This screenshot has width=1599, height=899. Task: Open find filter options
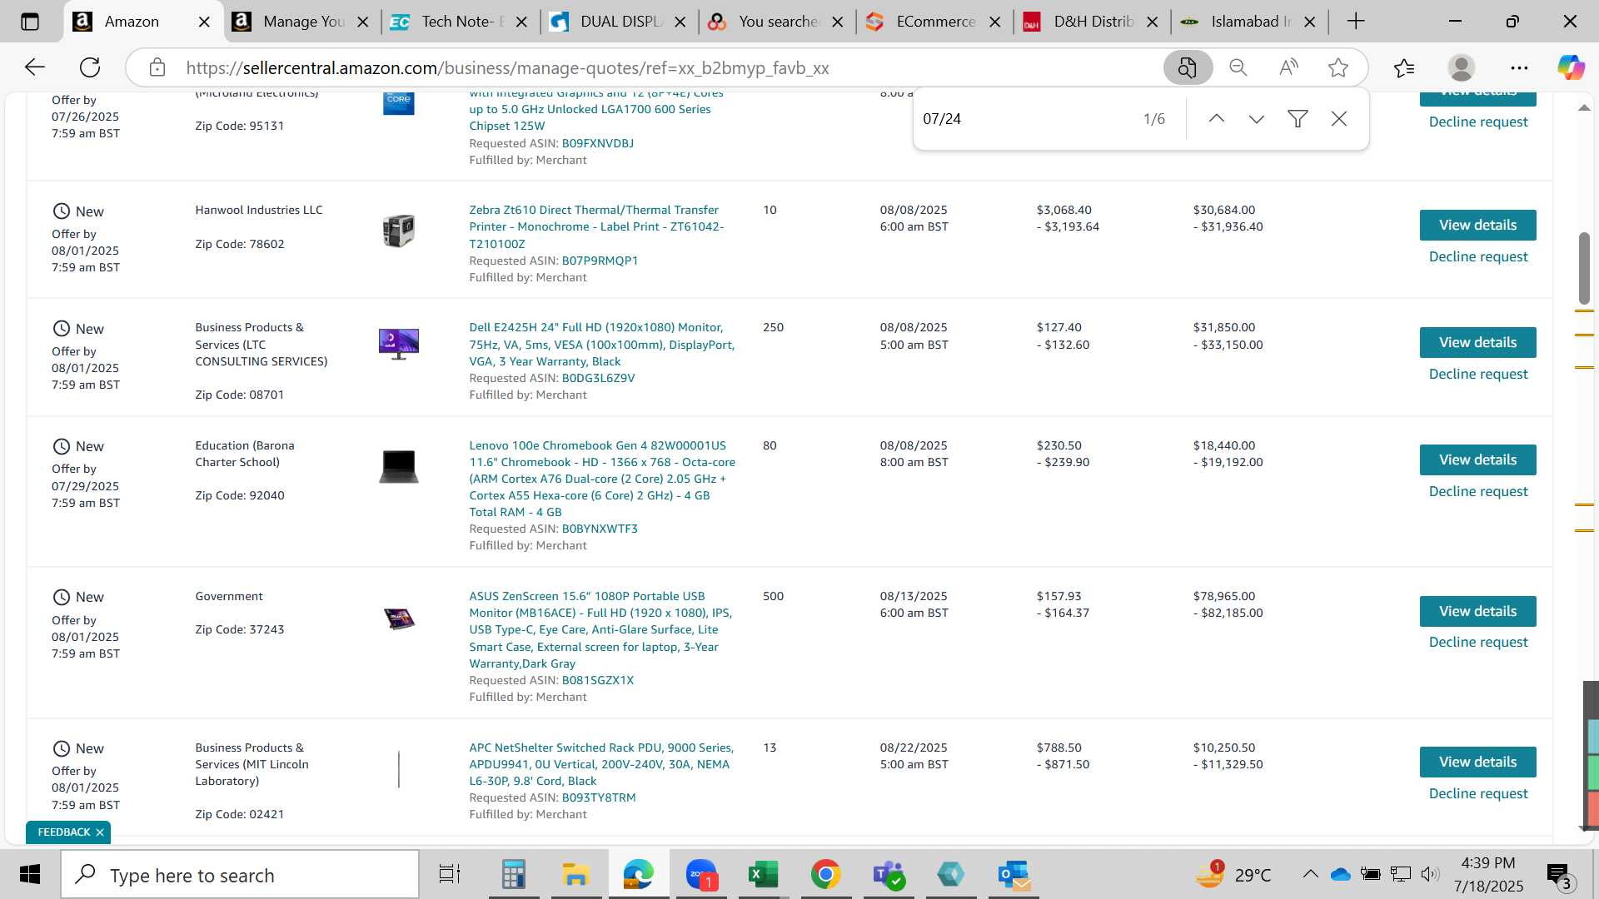[x=1298, y=119]
